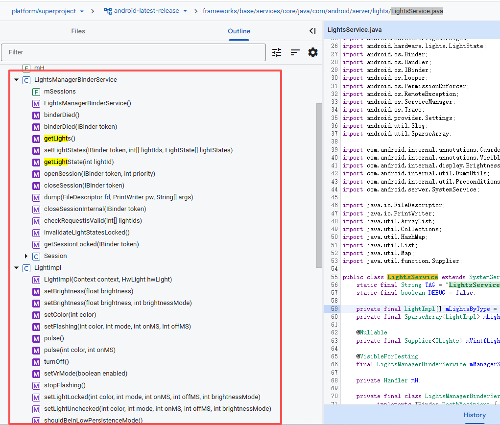
Task: Click the sort outline icon
Action: tap(295, 52)
